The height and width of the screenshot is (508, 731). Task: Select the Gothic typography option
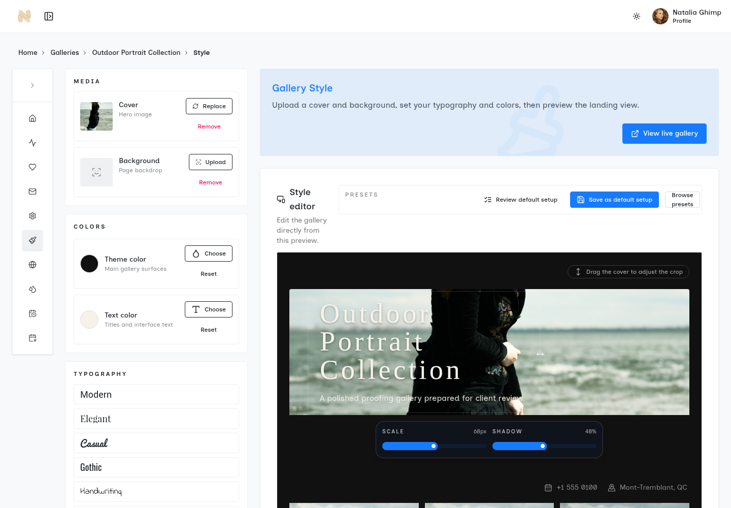pyautogui.click(x=156, y=467)
